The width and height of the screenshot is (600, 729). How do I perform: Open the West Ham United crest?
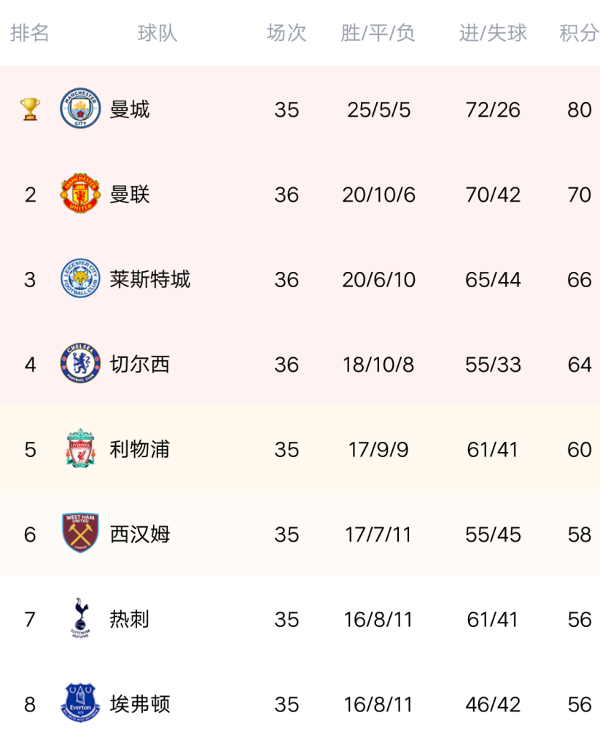[x=80, y=534]
